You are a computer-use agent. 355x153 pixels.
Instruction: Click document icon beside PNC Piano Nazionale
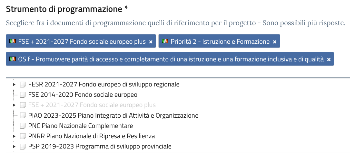coord(23,126)
